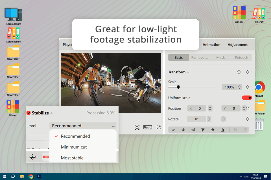Add a Scale keyframe diamond

[248, 87]
